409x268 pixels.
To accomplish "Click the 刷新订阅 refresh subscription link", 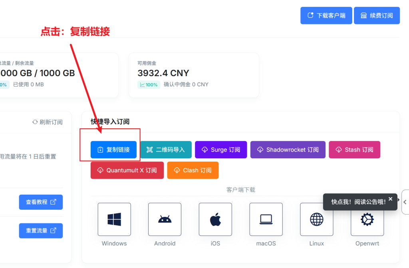I will click(48, 122).
